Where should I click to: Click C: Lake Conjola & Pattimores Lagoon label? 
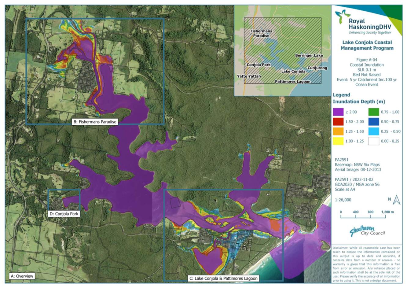click(223, 278)
